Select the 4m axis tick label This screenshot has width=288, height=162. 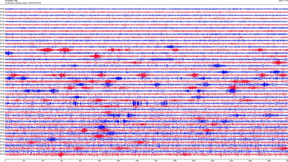coord(43,161)
